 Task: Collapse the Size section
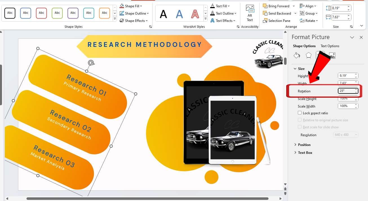(x=295, y=68)
